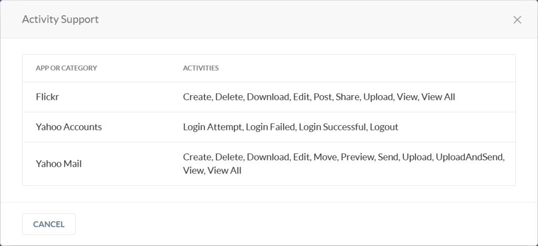Click the Logout activity text
Image resolution: width=538 pixels, height=246 pixels.
click(x=384, y=127)
